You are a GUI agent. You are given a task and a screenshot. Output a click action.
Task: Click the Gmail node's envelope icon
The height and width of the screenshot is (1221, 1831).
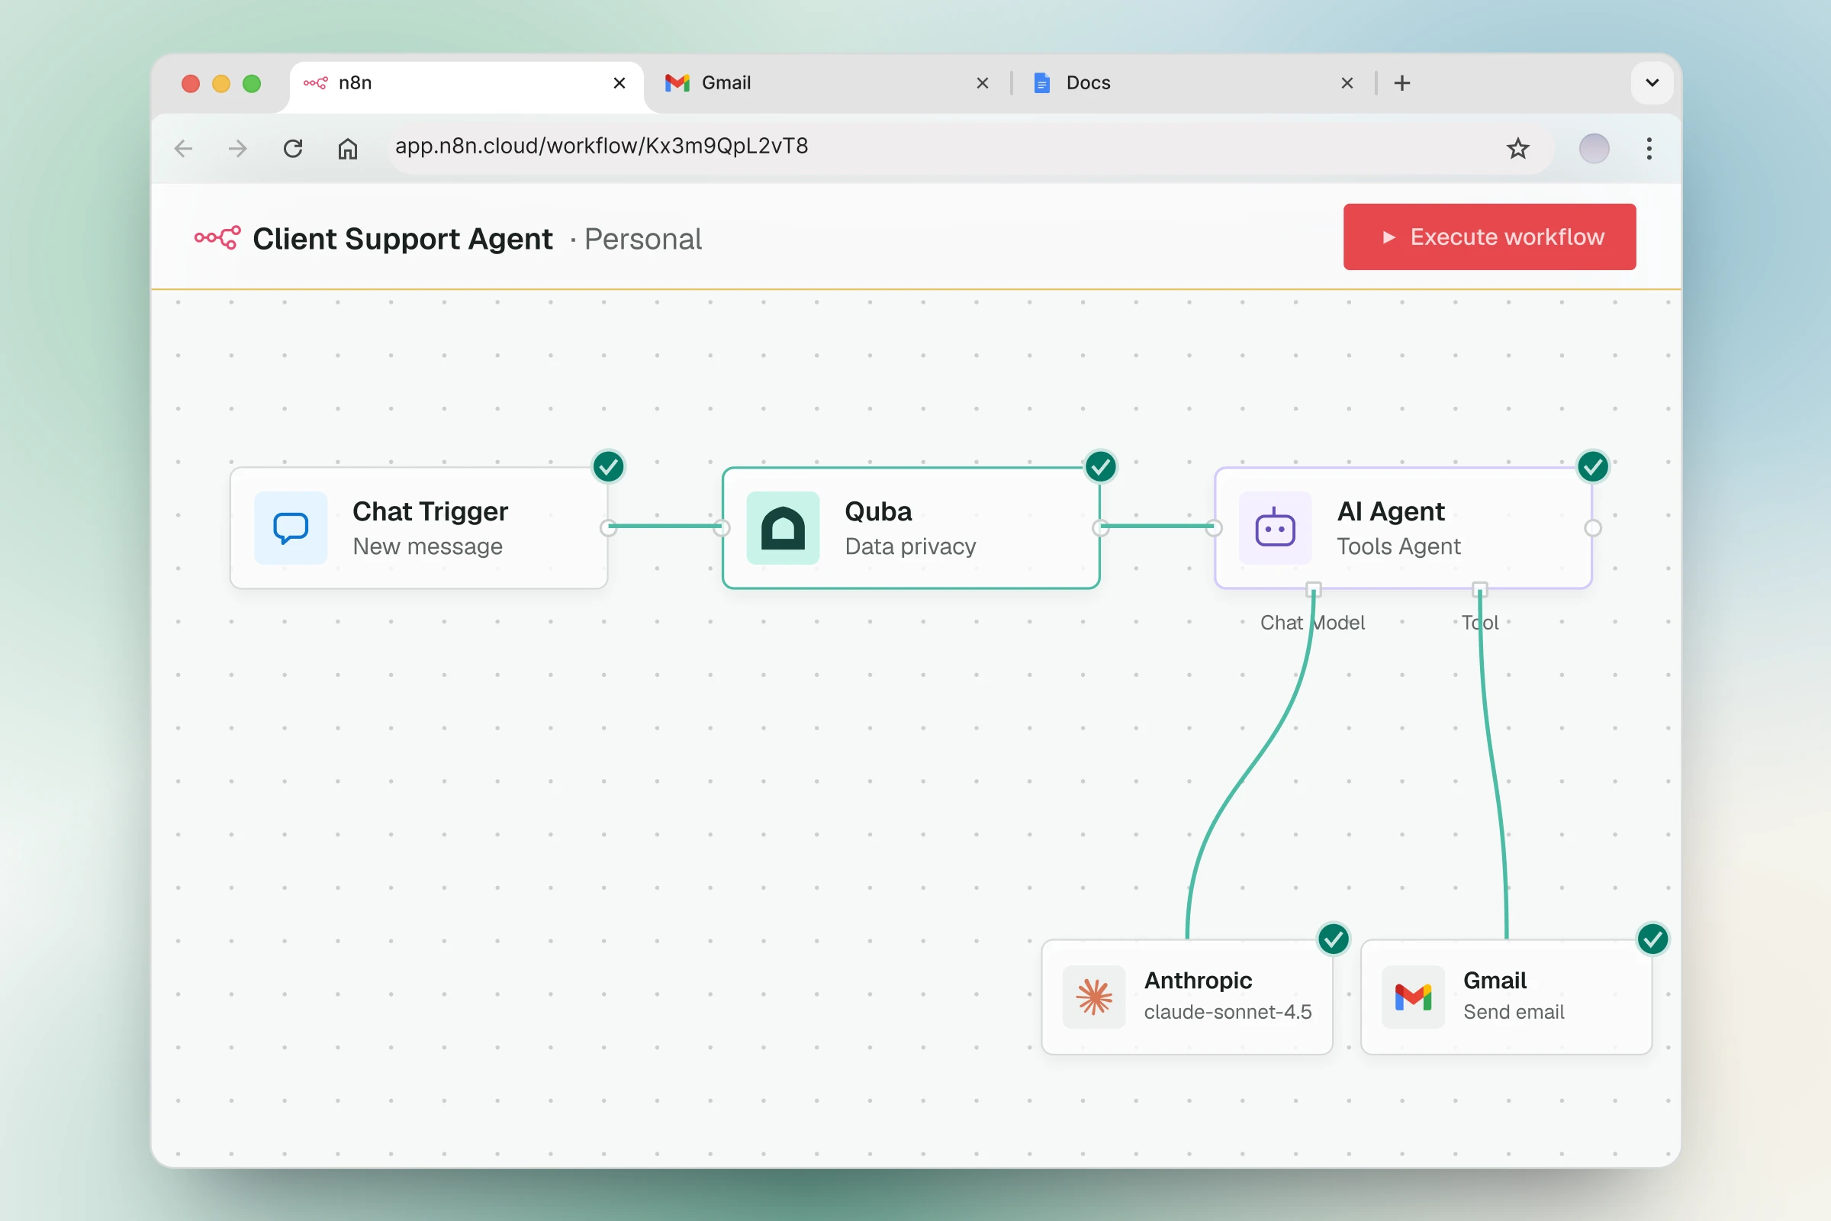[x=1413, y=997]
